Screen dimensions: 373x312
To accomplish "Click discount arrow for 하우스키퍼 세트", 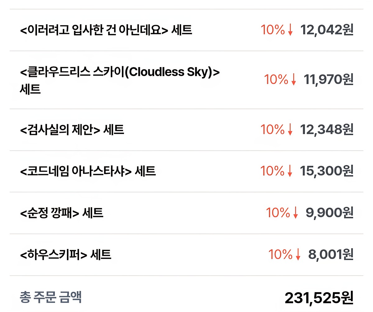I will [x=298, y=255].
